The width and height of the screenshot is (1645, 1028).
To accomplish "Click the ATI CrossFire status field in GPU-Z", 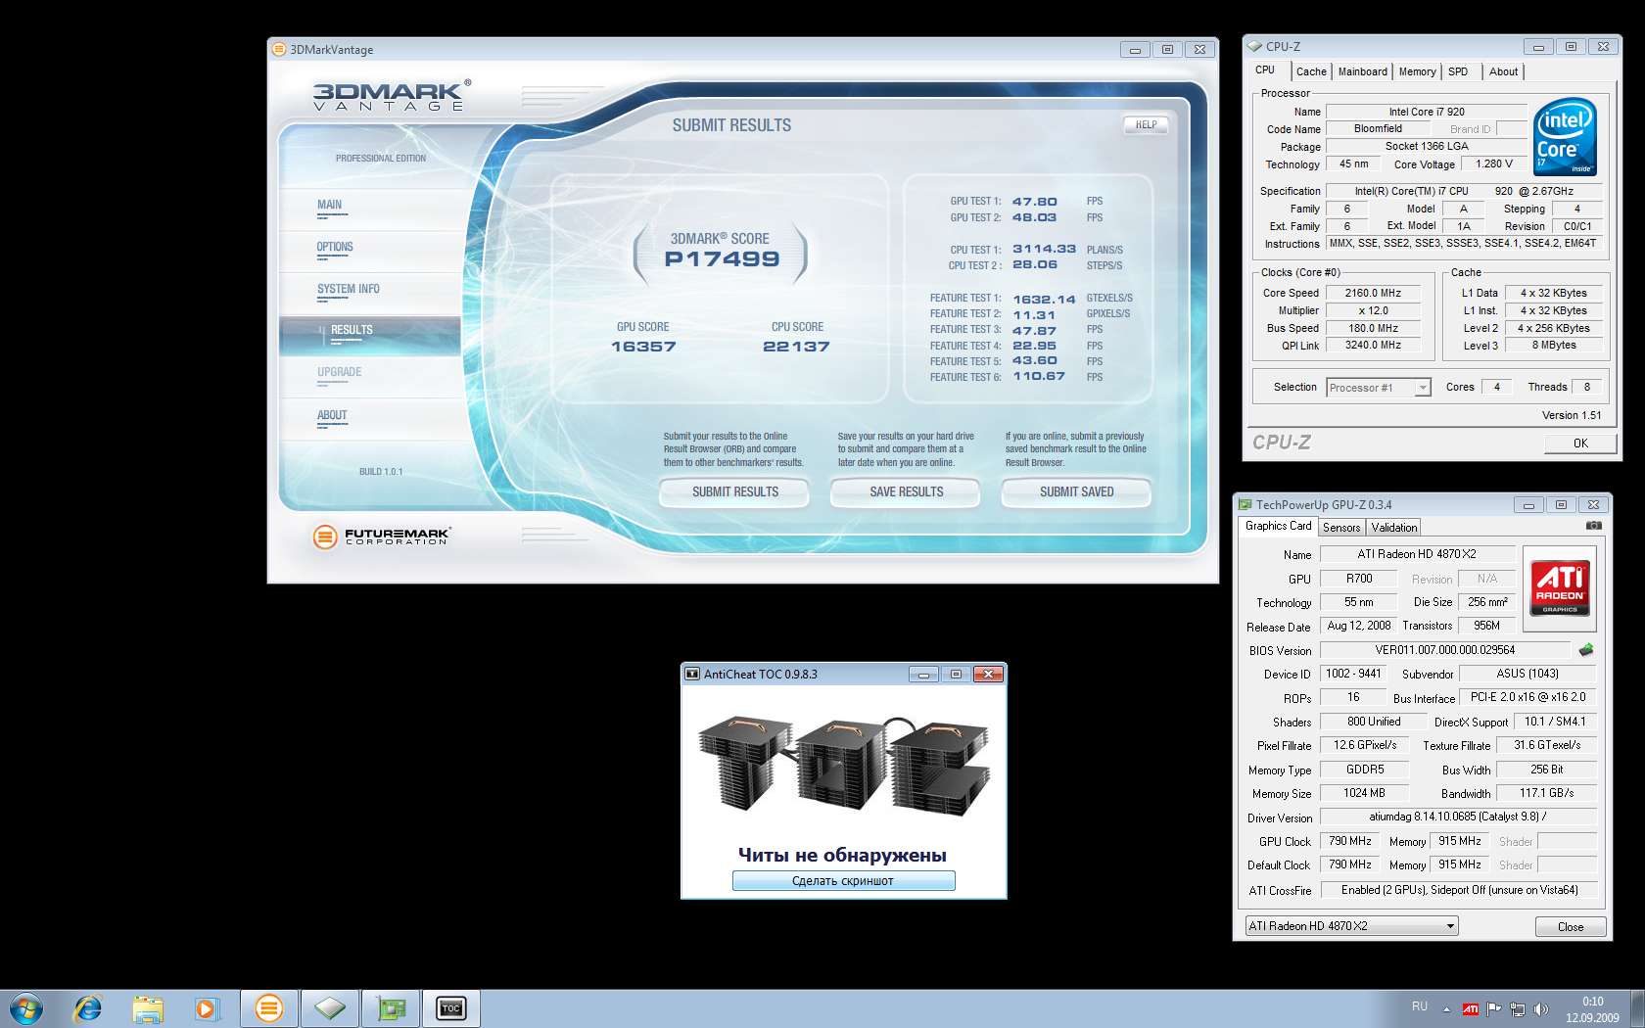I will pyautogui.click(x=1459, y=890).
